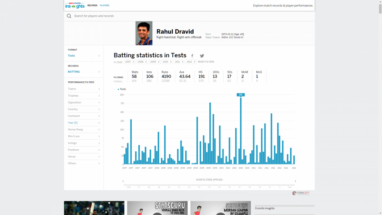Expand the Opposition filter
The height and width of the screenshot is (215, 382).
click(x=84, y=102)
